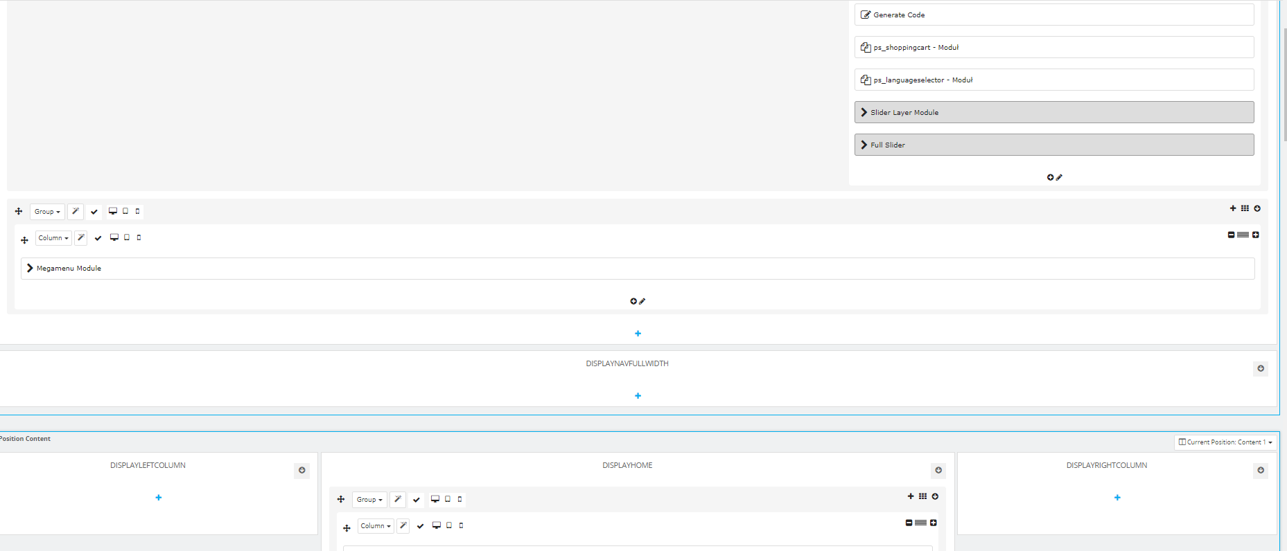Click the magic wand in the Megamenu column row

click(80, 238)
